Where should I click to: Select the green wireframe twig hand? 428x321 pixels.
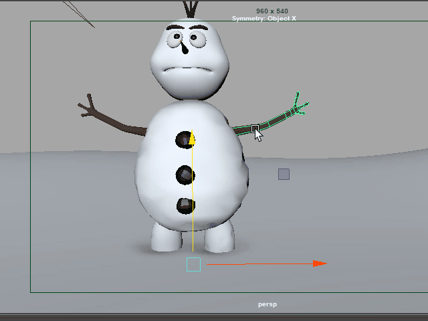[x=297, y=106]
